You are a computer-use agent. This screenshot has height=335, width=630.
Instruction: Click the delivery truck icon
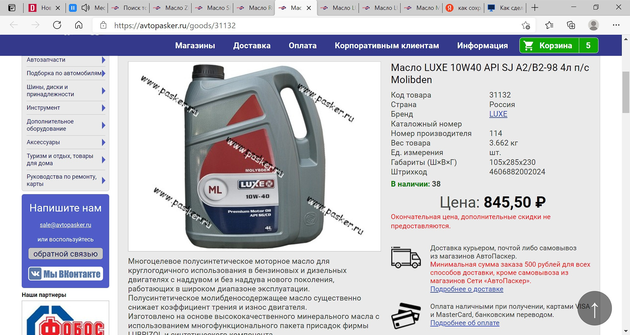[406, 257]
